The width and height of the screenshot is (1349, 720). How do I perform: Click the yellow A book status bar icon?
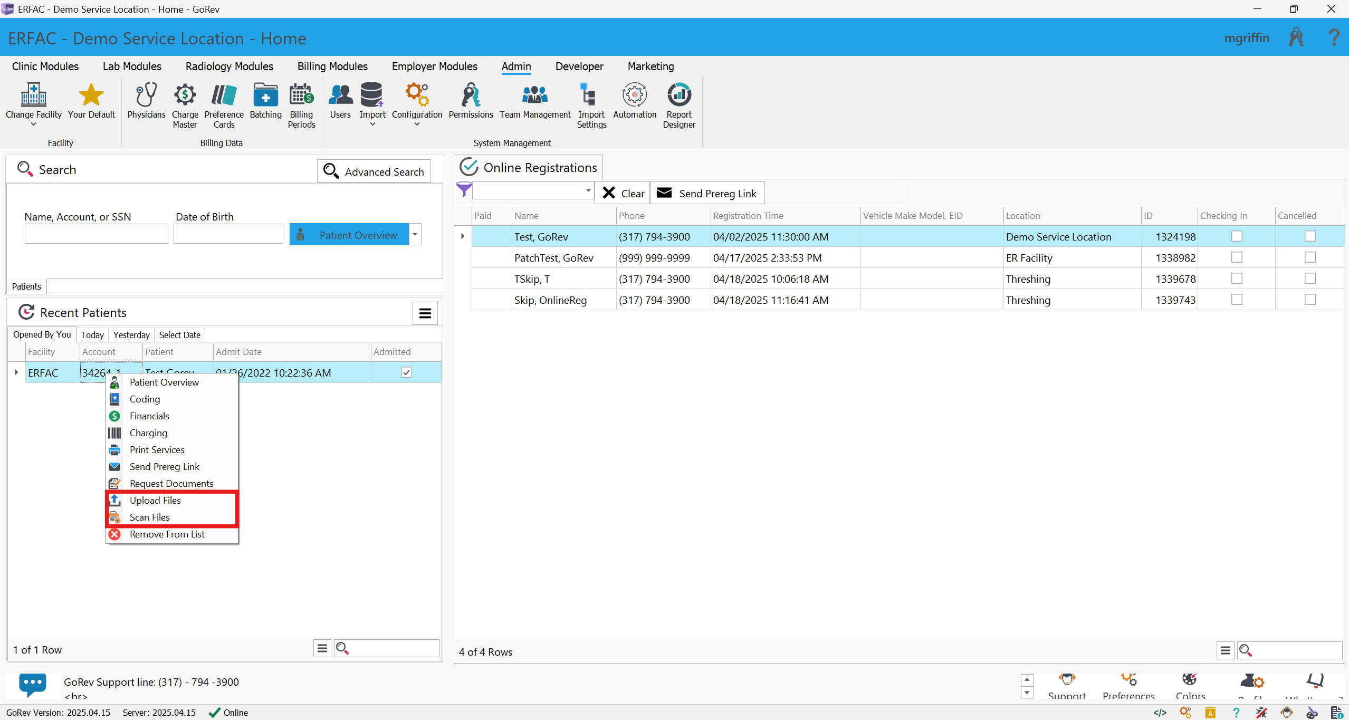tap(1210, 713)
